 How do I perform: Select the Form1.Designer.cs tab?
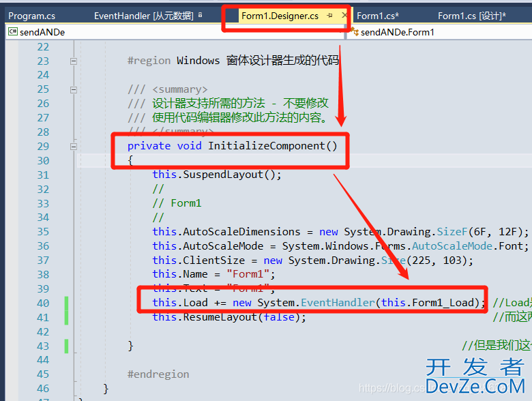(280, 16)
